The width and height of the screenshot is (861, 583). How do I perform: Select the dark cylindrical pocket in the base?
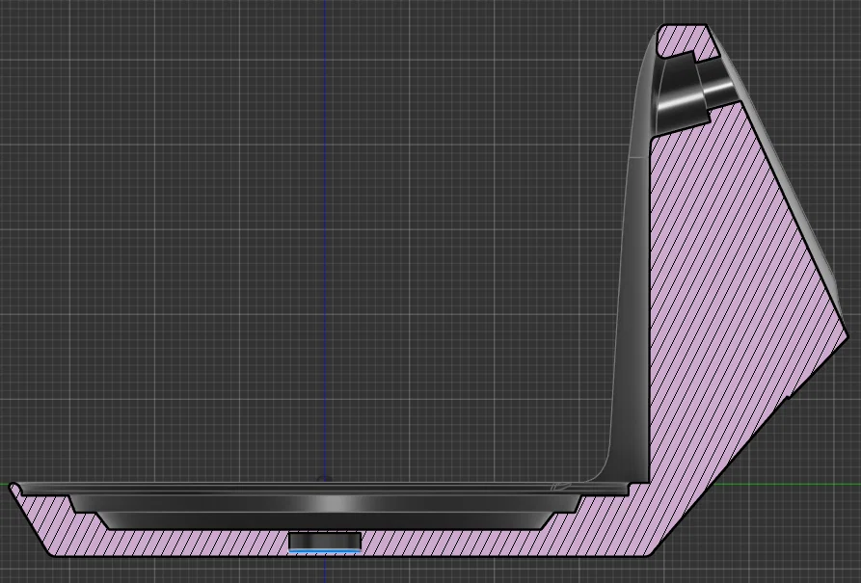tap(325, 541)
